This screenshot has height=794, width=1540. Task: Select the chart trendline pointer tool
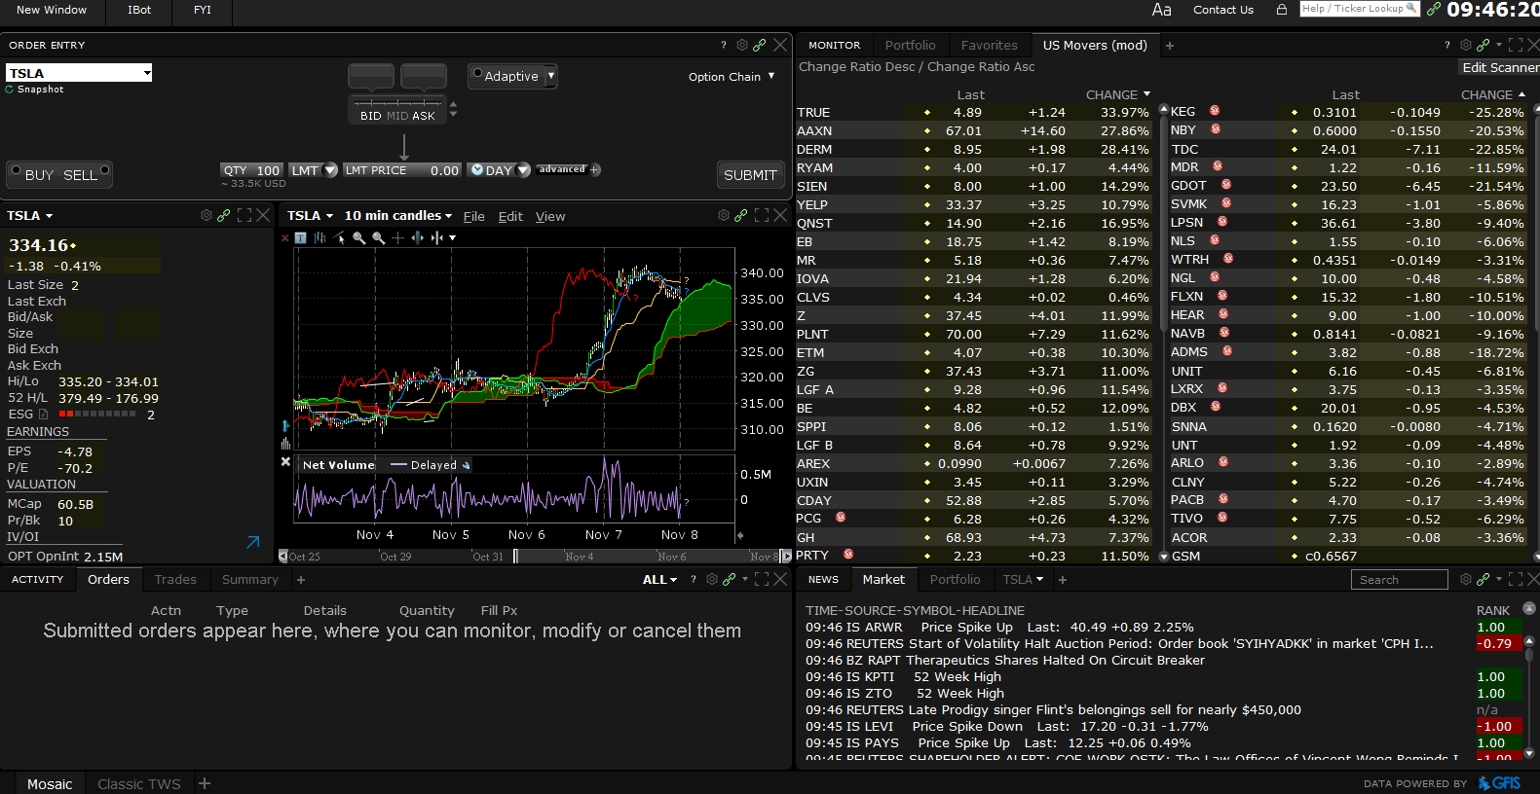point(340,237)
